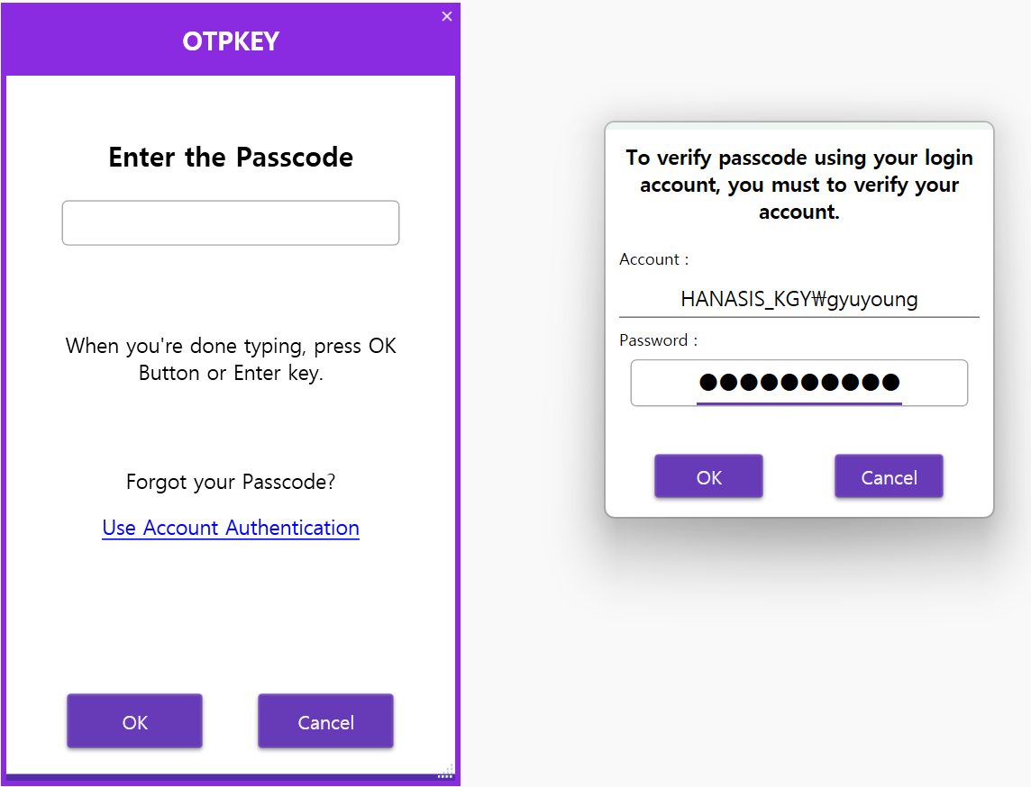This screenshot has height=787, width=1031.
Task: Cancel the account verification dialog
Action: click(x=889, y=476)
